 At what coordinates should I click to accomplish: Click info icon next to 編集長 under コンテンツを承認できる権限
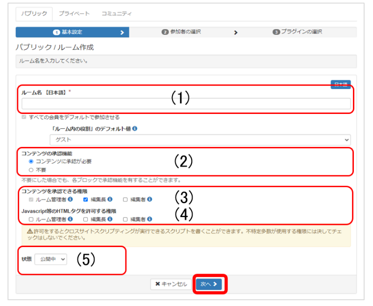pos(109,199)
